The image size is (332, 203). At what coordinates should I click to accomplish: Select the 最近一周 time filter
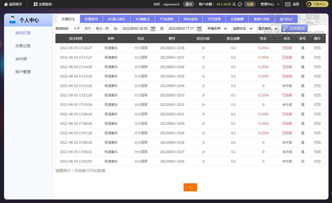click(102, 28)
